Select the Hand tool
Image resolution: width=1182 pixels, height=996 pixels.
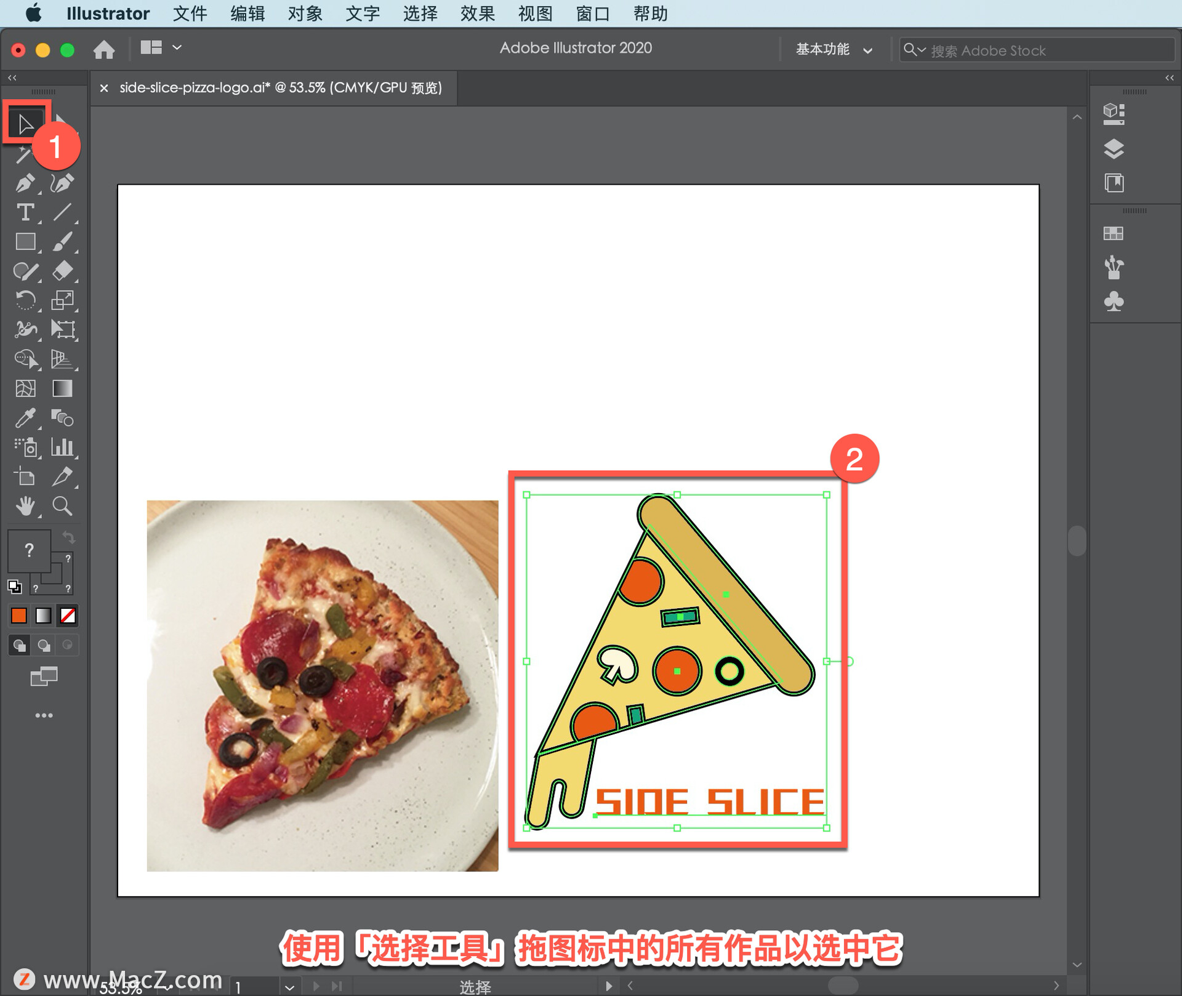(25, 506)
